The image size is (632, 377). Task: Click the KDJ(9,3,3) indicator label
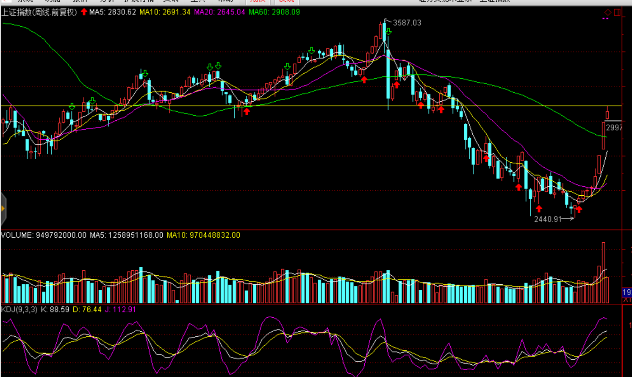(19, 310)
